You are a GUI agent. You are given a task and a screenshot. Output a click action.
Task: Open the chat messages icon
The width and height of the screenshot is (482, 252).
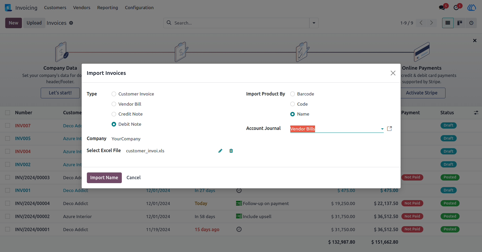tap(442, 8)
